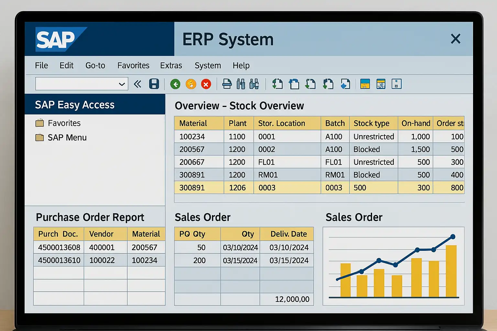Click the last toolbar icon with small squares
Screen dimensions: 497x331
[397, 84]
